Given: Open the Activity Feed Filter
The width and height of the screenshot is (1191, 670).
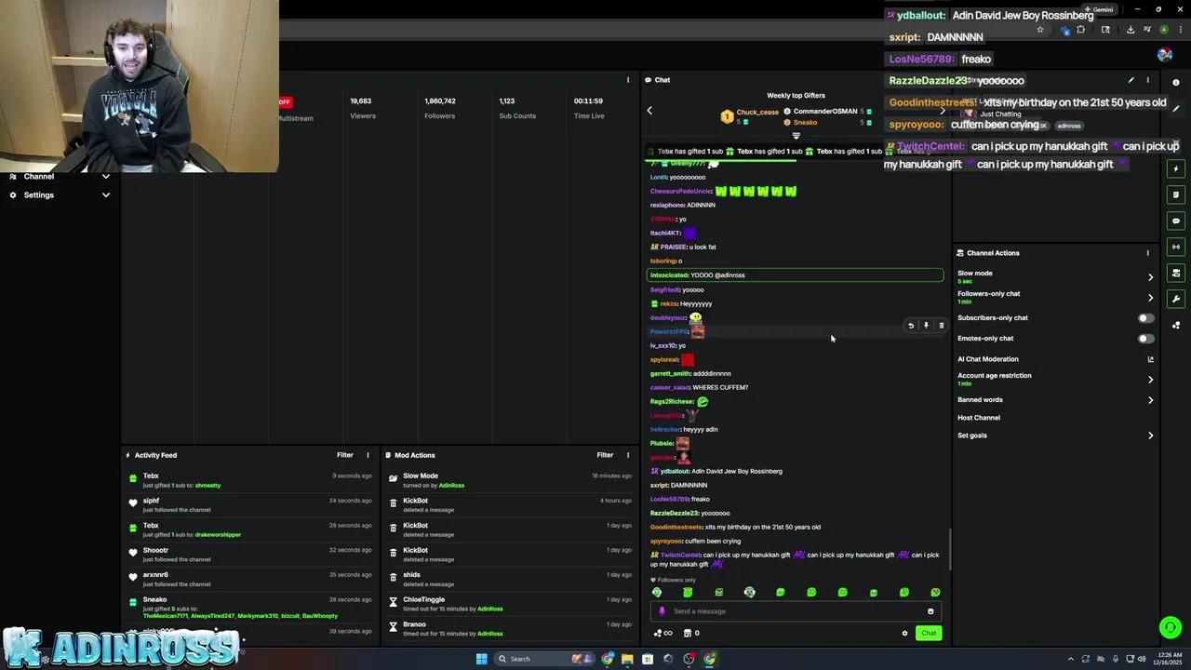Looking at the screenshot, I should click(344, 455).
